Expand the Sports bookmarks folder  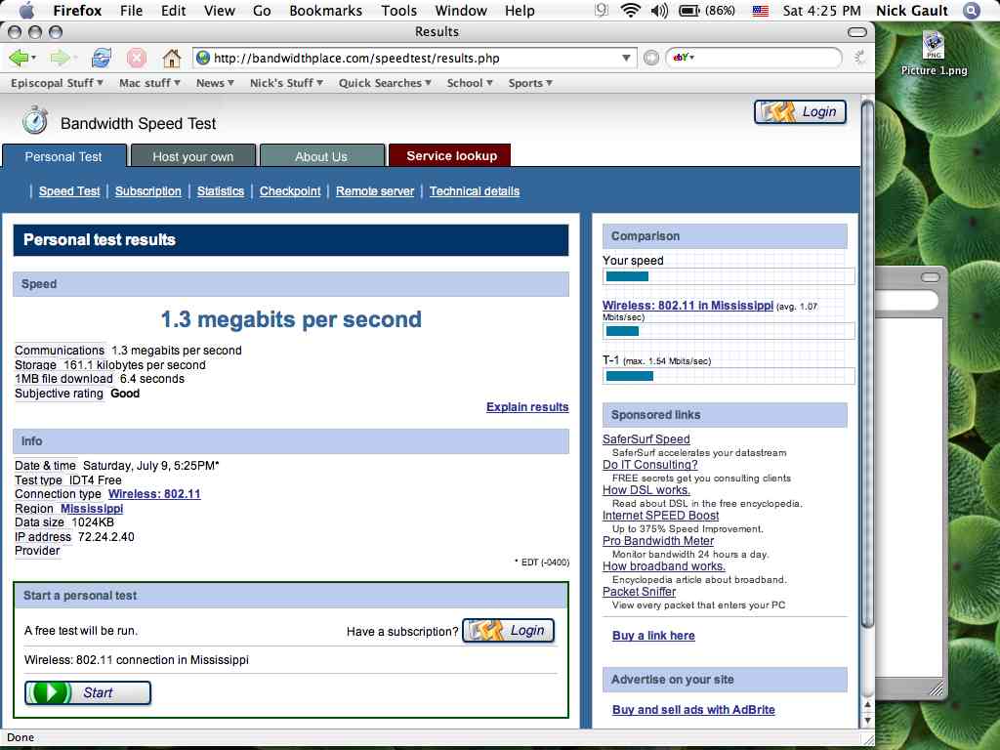point(530,83)
